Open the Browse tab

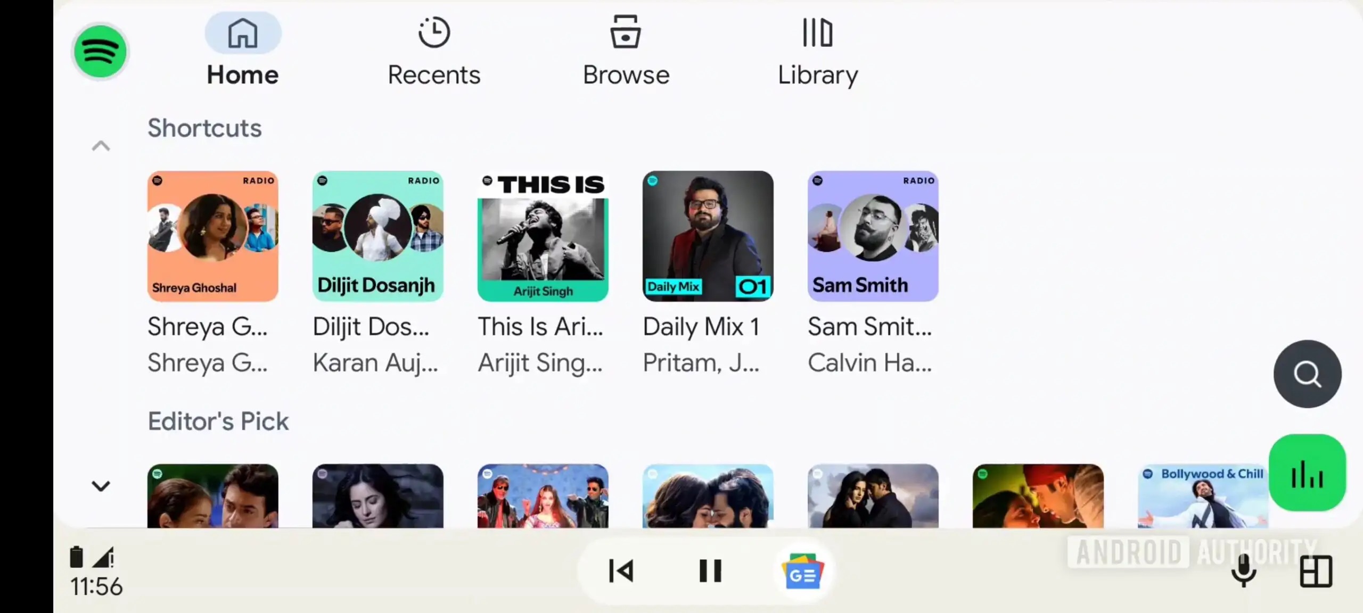pyautogui.click(x=626, y=52)
